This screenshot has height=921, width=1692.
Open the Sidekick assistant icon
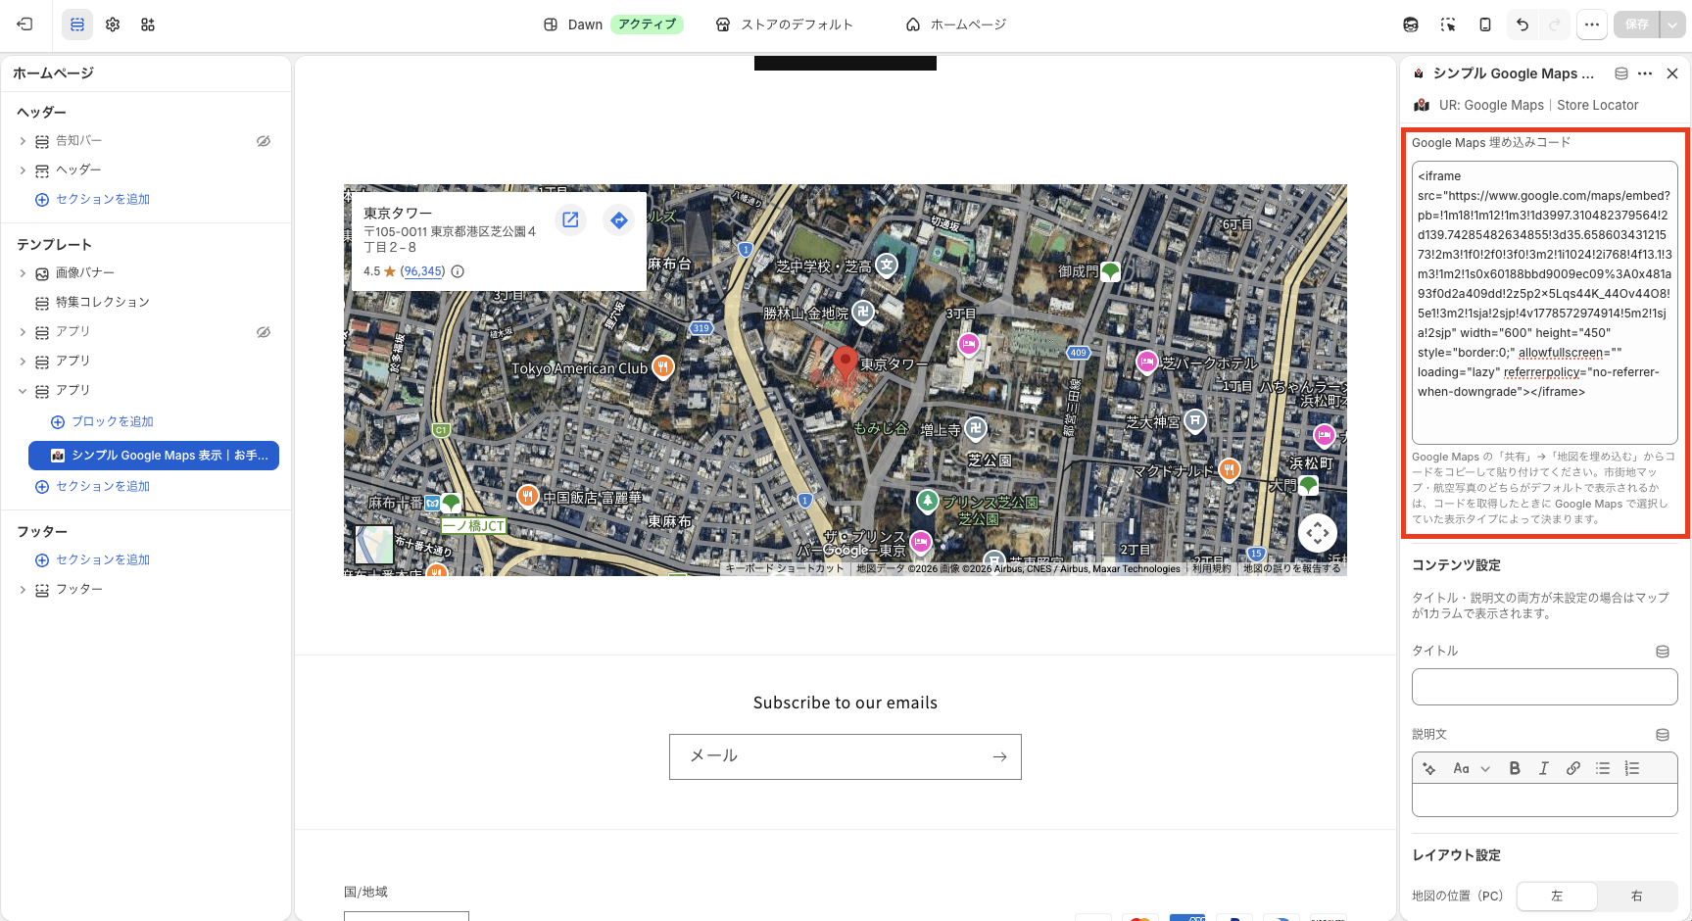tap(1411, 24)
